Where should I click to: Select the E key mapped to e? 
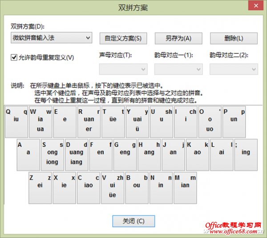pyautogui.click(x=65, y=122)
